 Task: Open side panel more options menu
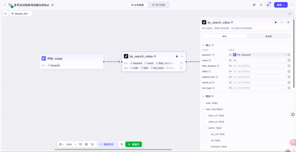tap(282, 22)
